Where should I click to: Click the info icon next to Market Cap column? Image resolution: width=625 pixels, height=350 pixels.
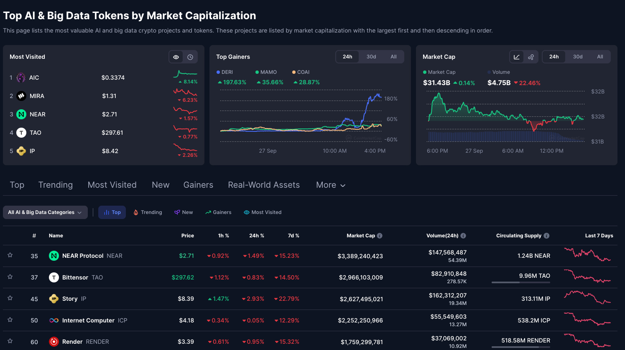pyautogui.click(x=380, y=236)
